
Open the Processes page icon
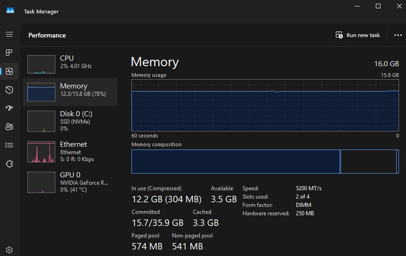point(9,53)
